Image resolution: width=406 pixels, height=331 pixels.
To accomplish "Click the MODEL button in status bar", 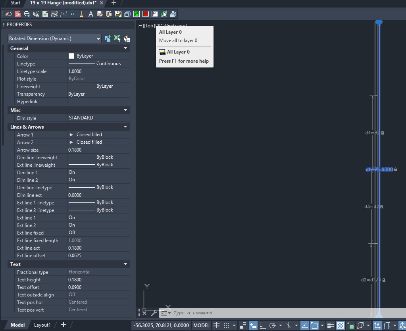I will pos(201,325).
